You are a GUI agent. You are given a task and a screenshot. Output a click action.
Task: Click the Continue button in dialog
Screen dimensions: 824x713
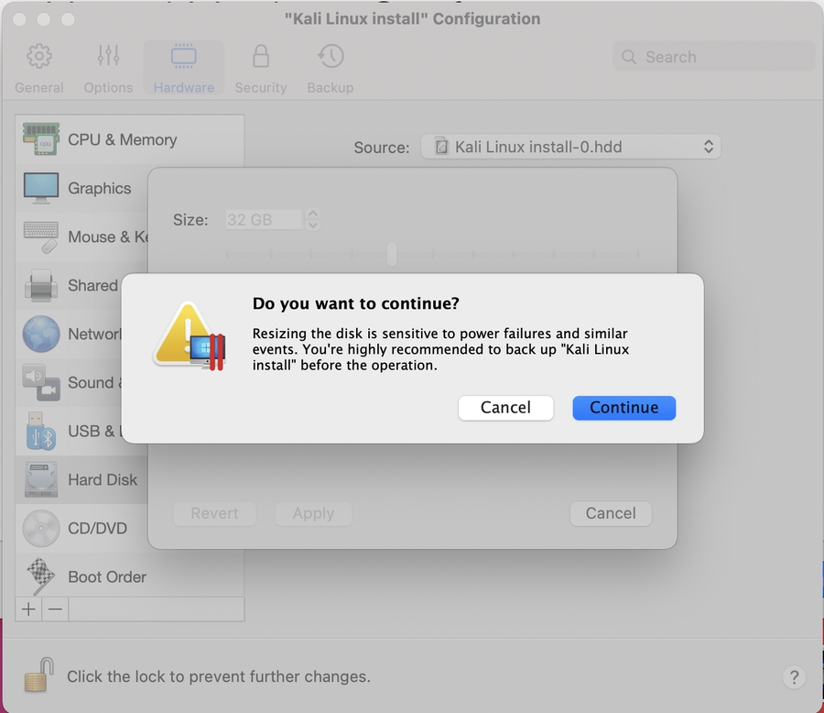pos(623,408)
